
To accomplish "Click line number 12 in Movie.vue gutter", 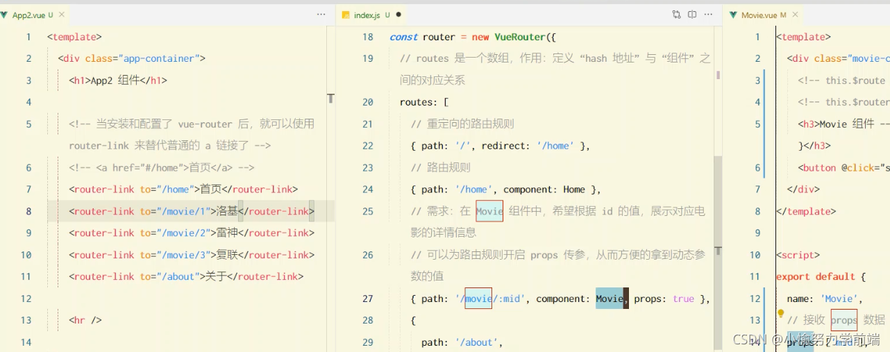I will tap(755, 299).
